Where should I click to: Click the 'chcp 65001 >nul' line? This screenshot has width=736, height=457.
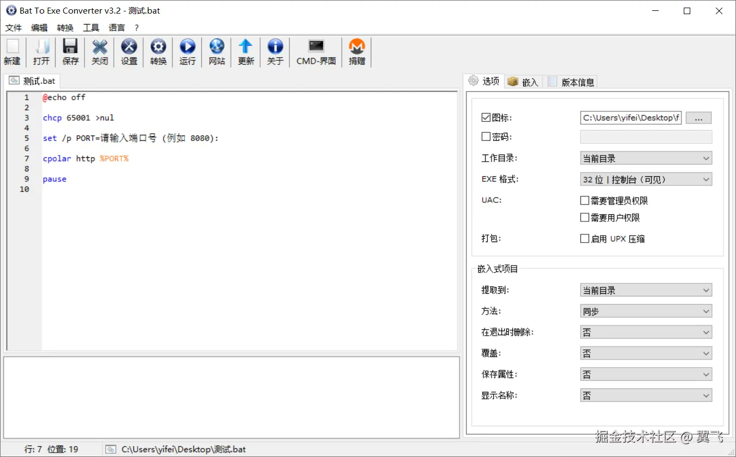coord(78,118)
